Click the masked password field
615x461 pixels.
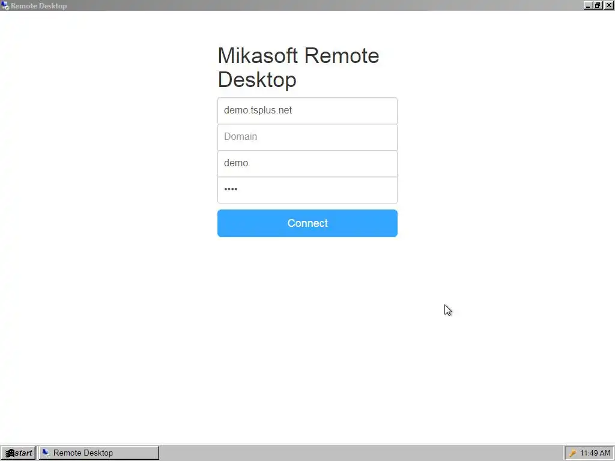307,190
